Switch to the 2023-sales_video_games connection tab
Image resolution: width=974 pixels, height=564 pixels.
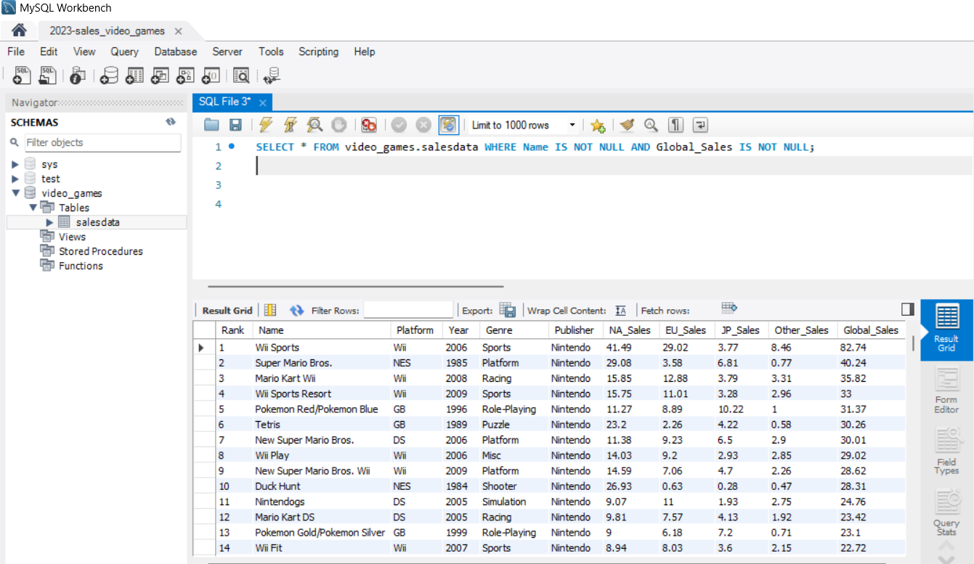tap(106, 31)
